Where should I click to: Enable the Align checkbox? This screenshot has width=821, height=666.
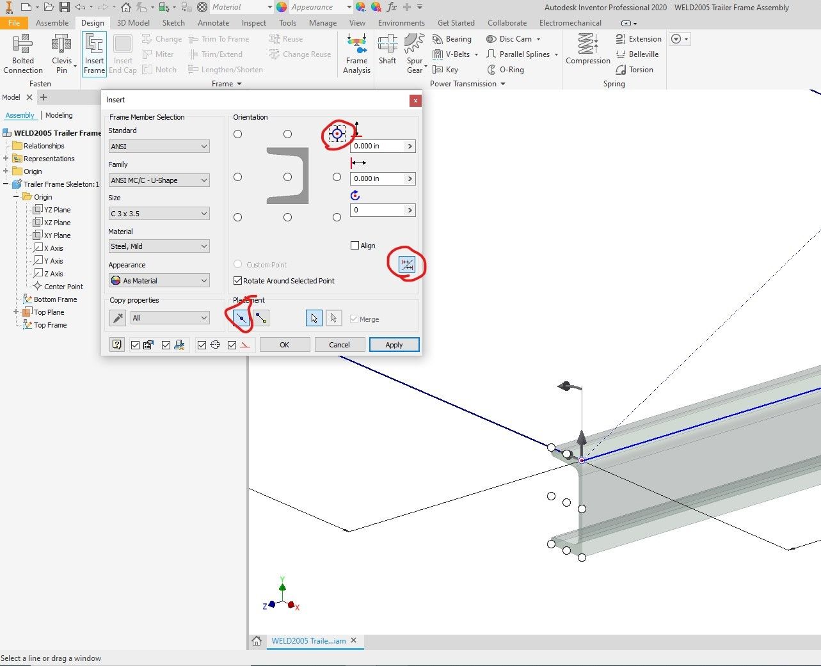coord(355,245)
